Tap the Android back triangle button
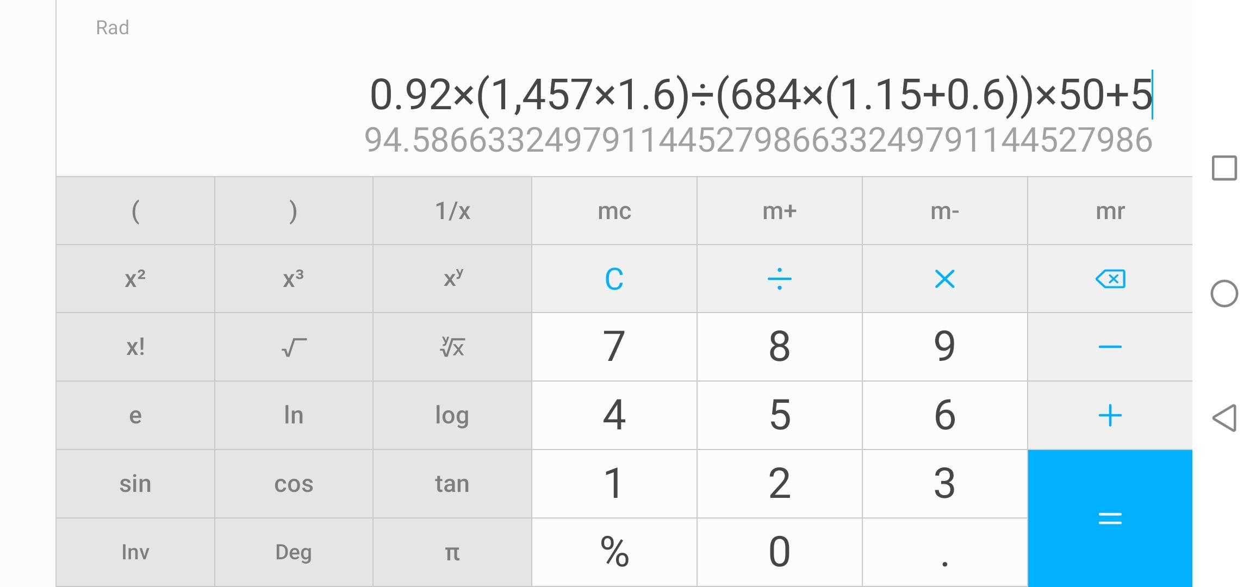 point(1224,418)
